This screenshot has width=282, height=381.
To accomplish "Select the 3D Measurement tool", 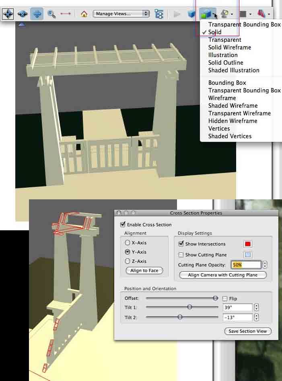I will pyautogui.click(x=66, y=14).
